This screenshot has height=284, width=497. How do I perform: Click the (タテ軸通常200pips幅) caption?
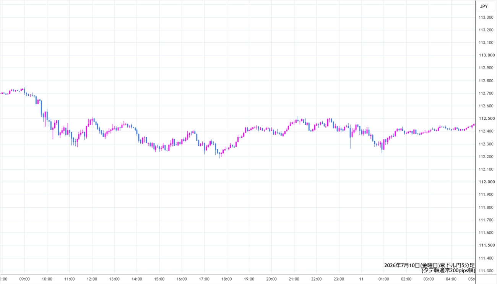pyautogui.click(x=448, y=271)
